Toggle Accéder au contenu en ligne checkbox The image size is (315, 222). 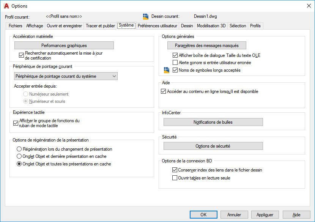164,91
